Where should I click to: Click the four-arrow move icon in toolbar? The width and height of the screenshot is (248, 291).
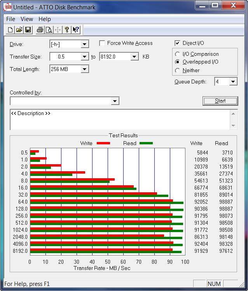coord(58,30)
